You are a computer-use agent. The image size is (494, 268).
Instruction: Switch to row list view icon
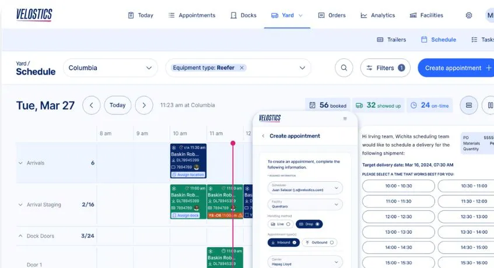click(469, 105)
